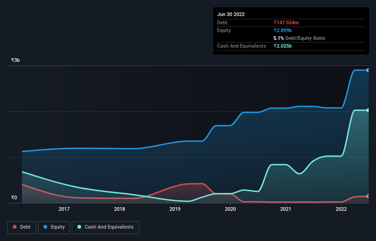Click the Debt row label in tooltip
The image size is (376, 241).
point(222,22)
